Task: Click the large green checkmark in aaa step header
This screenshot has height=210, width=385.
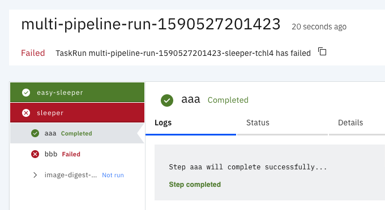Action: [x=167, y=100]
